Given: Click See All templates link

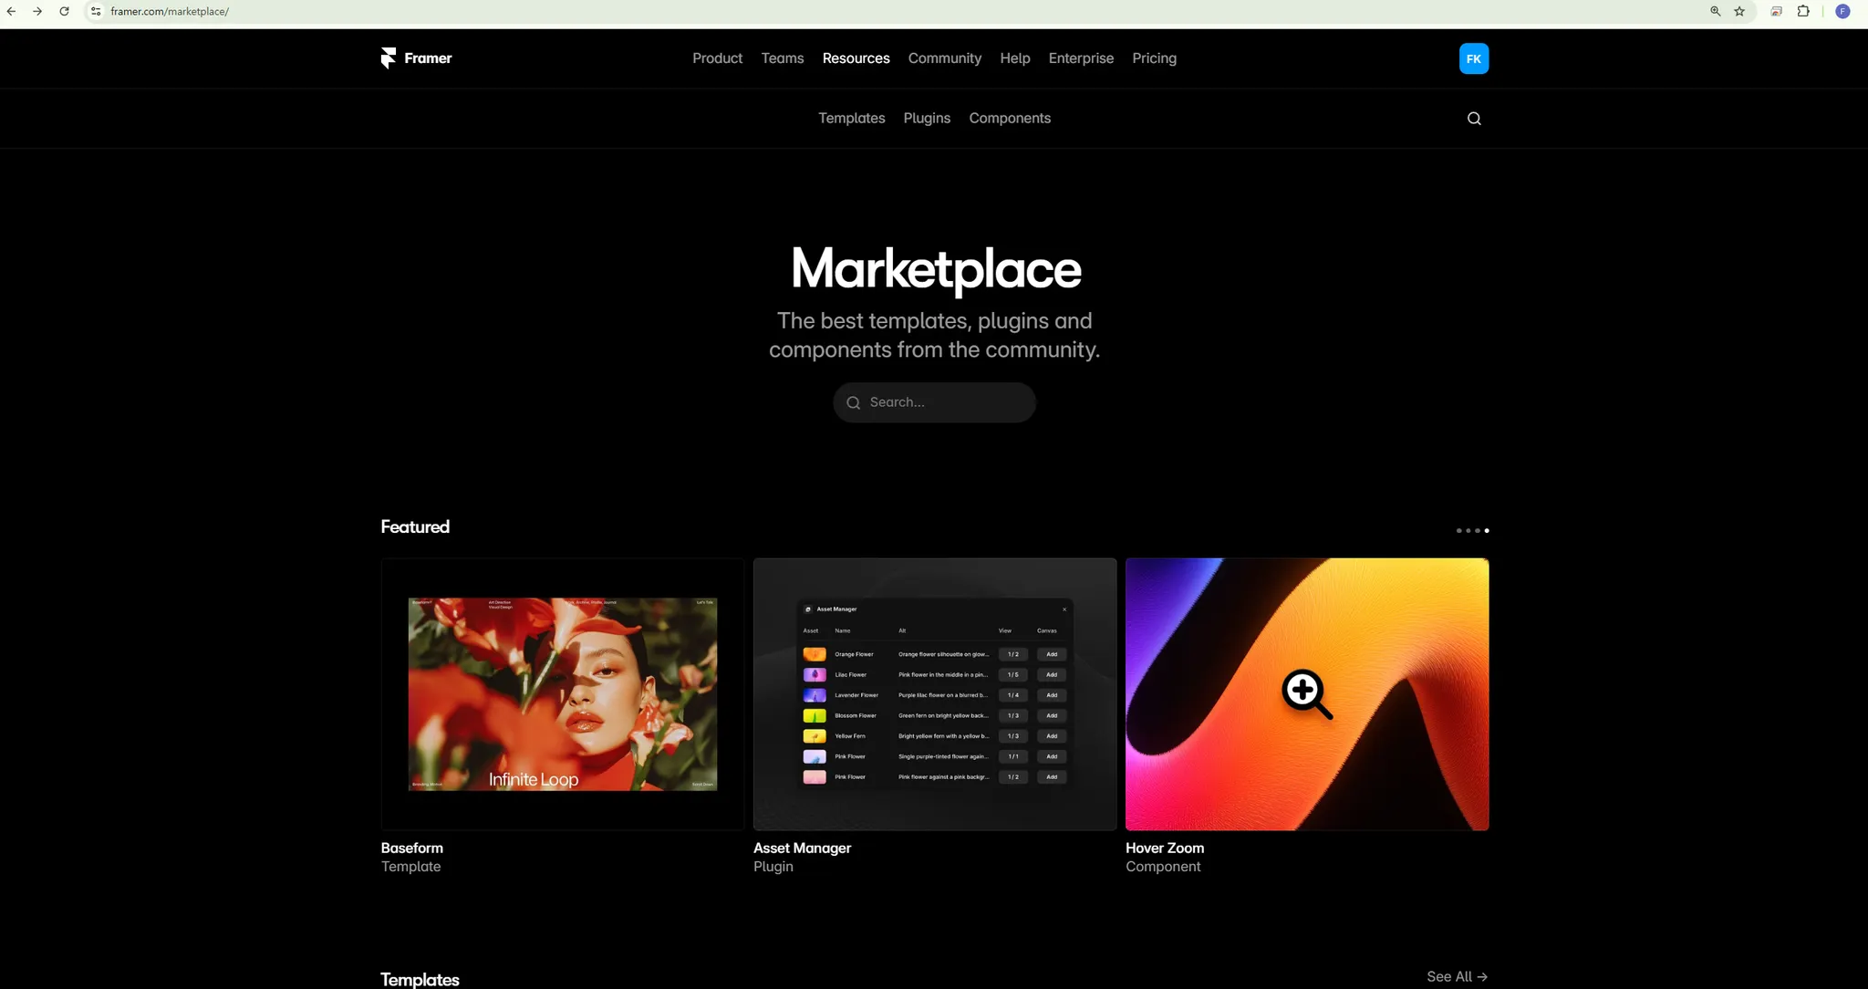Looking at the screenshot, I should click(x=1457, y=976).
